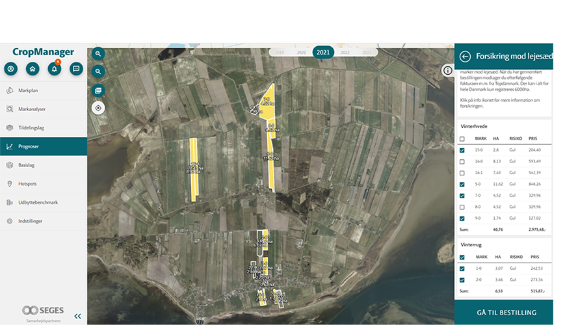Click Vinterrug sum price 515,87
The width and height of the screenshot is (578, 325).
[538, 291]
